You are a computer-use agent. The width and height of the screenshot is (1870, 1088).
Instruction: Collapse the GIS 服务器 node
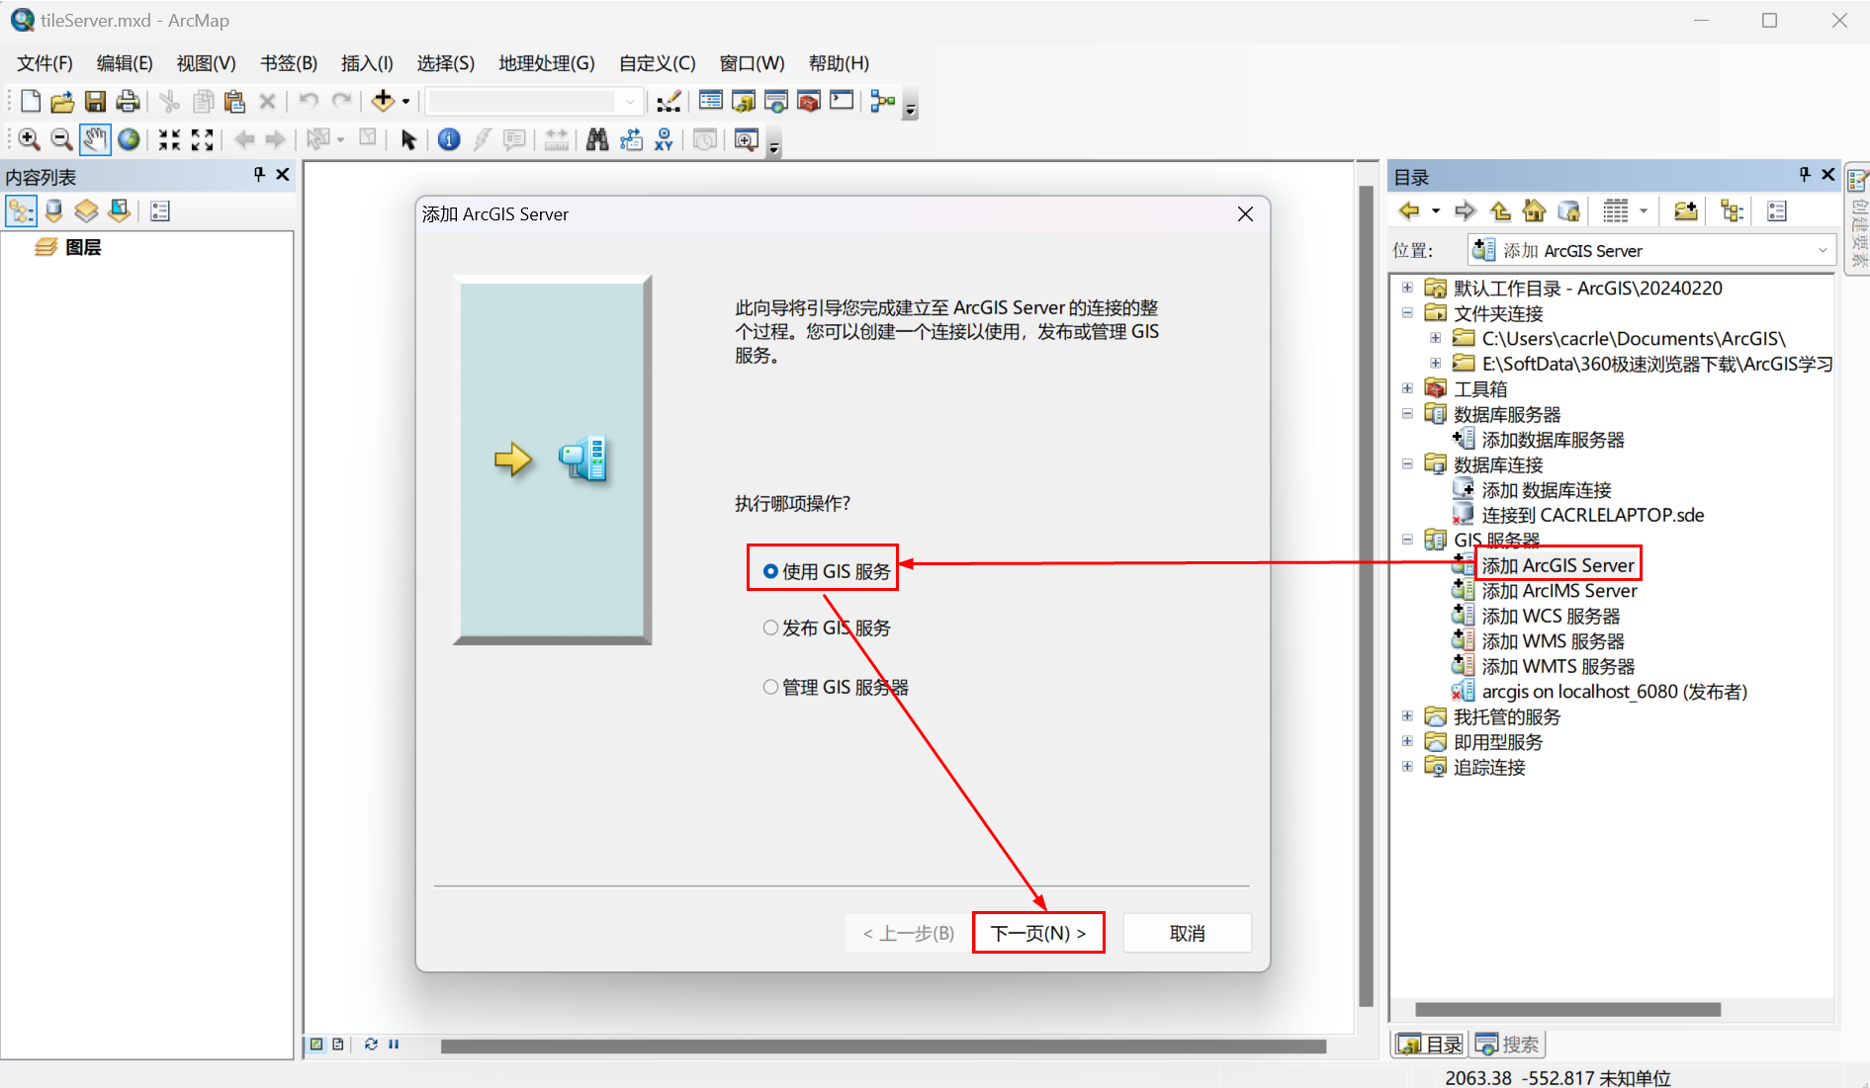[1407, 540]
